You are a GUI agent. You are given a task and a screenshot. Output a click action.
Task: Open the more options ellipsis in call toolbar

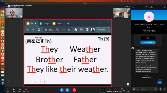click(x=128, y=89)
